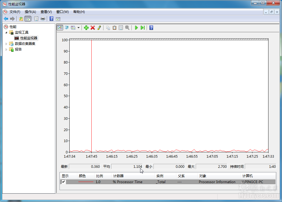Expand the 数据收集器集 tree node

point(6,44)
